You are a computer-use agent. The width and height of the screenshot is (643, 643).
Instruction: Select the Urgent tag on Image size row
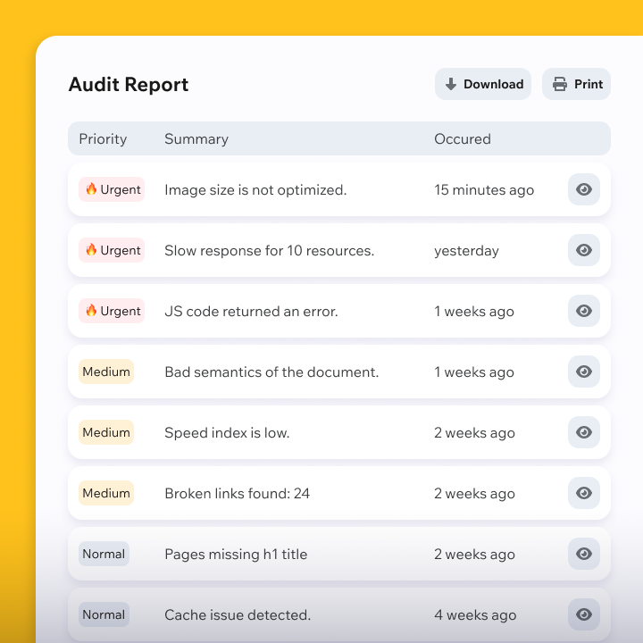pos(112,189)
